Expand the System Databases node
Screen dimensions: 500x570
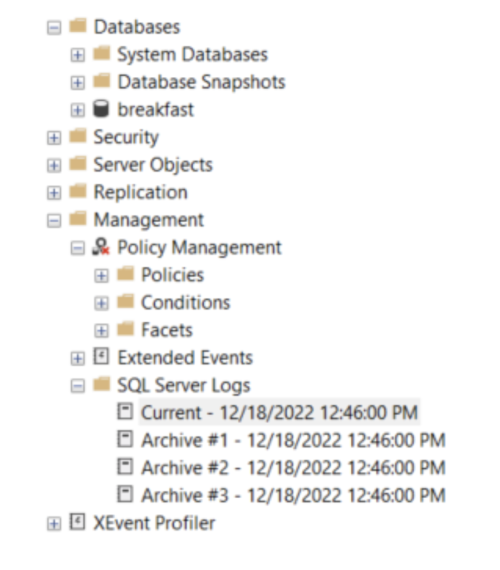[x=77, y=55]
